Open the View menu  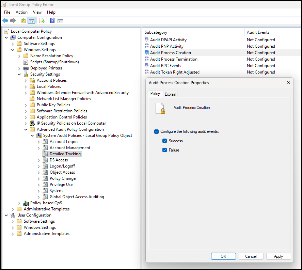37,12
